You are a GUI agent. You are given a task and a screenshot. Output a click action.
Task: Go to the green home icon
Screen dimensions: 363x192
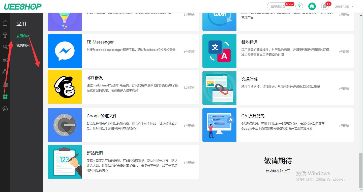pyautogui.click(x=312, y=6)
